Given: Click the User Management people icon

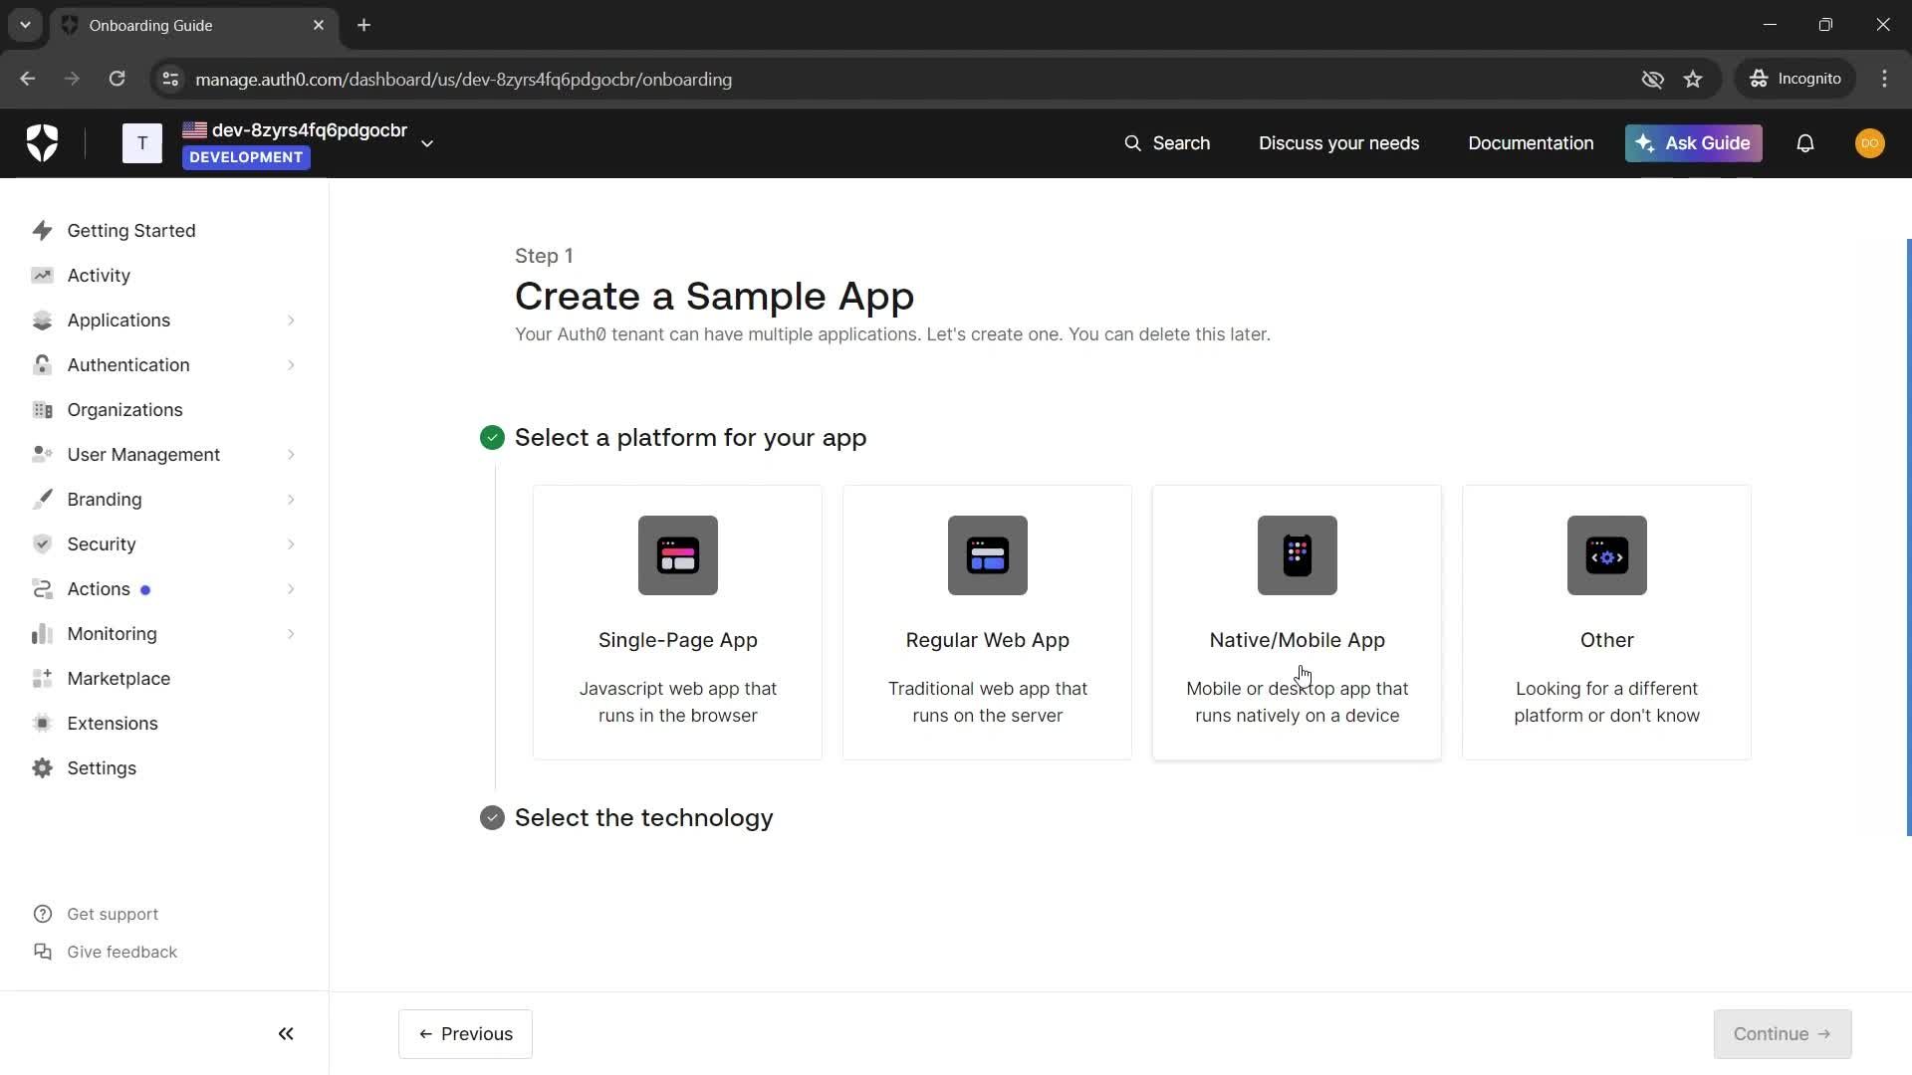Looking at the screenshot, I should (x=42, y=455).
